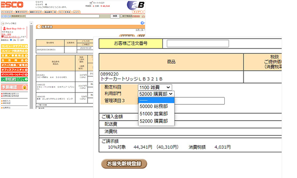Open the レジへ tab
297x178 pixels.
point(76,12)
